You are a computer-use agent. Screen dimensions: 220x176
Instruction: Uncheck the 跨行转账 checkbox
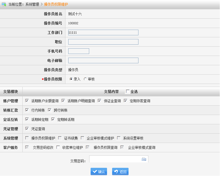pos(50,110)
